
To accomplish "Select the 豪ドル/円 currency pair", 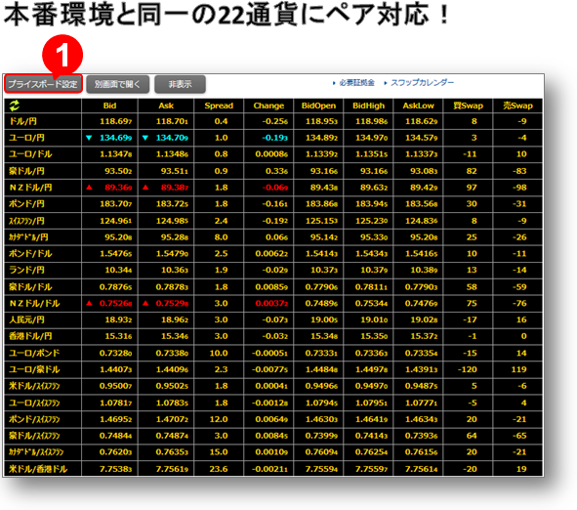I will coord(26,171).
